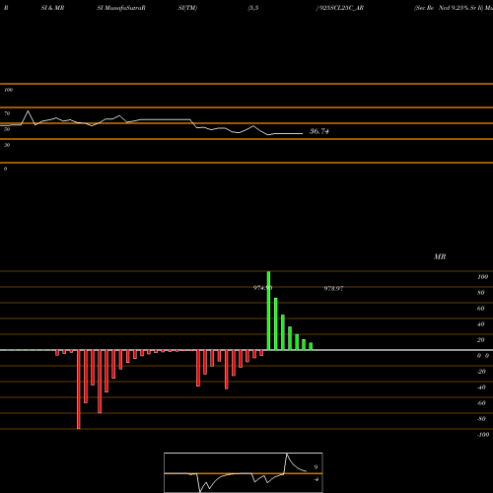Click the longest red bar reaching -100

pos(78,389)
